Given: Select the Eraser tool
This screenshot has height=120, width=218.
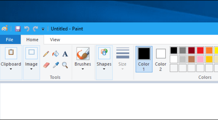Looking at the screenshot, I should [46, 65].
